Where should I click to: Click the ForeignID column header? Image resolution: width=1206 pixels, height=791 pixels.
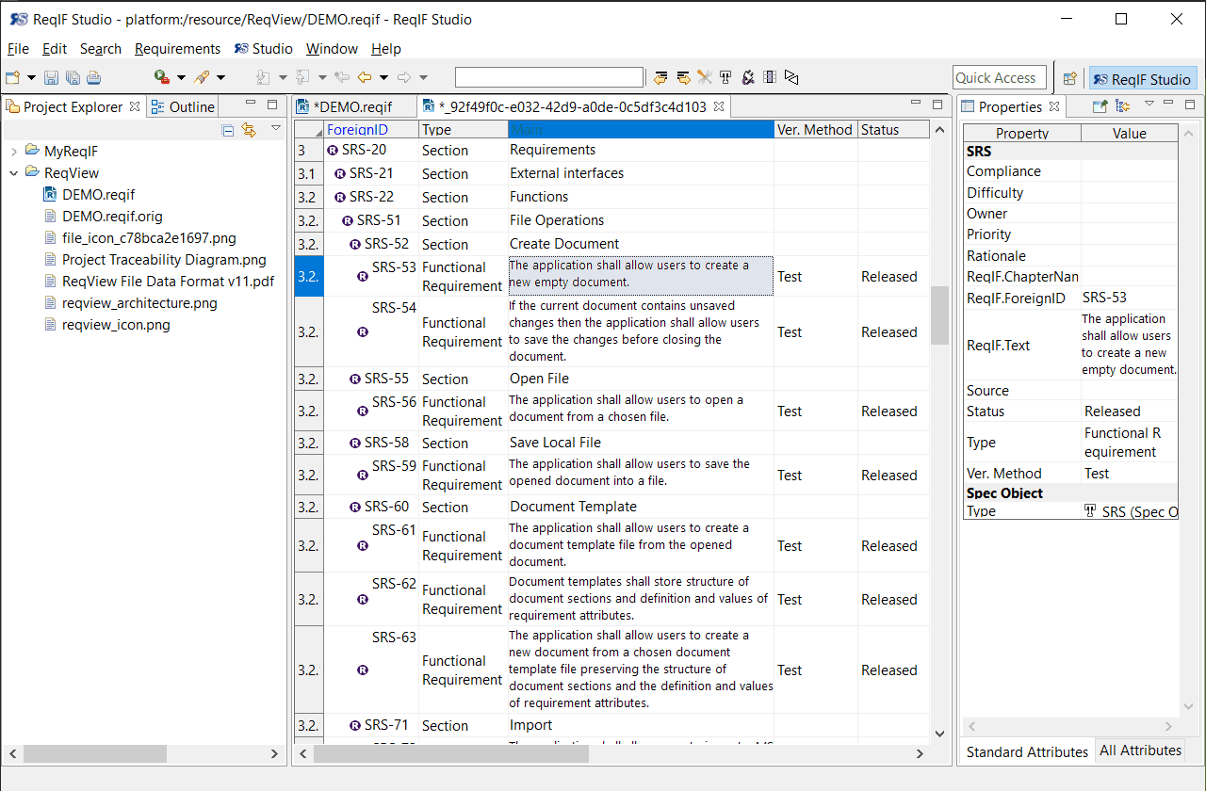(x=357, y=130)
